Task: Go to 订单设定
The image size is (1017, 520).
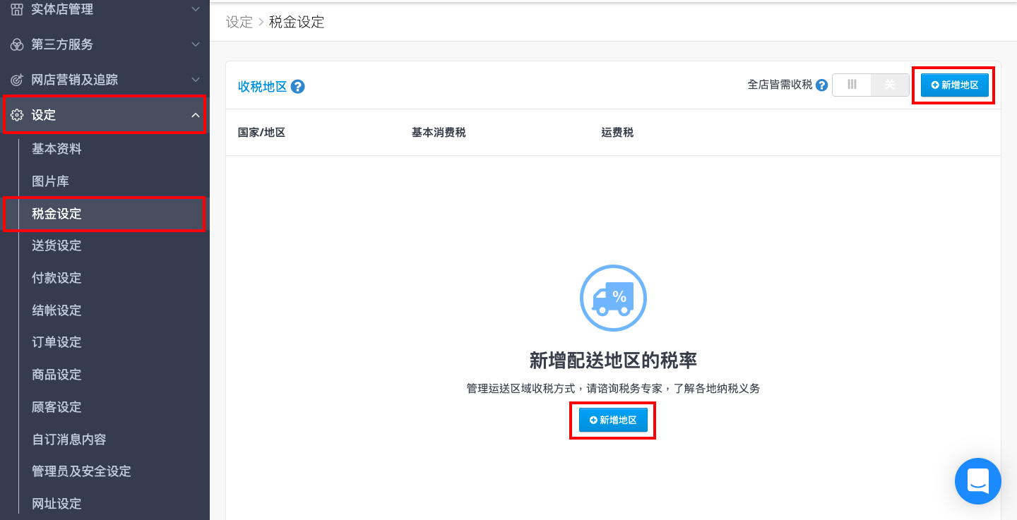Action: point(56,342)
